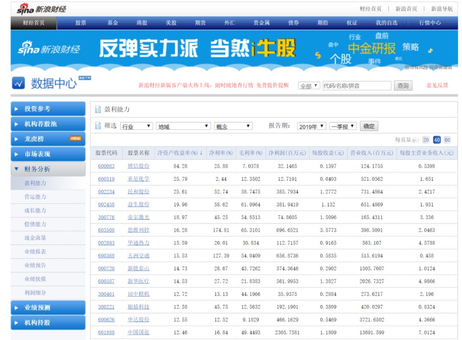
Task: Open the 业绩快报 sidebar item
Action: point(36,279)
